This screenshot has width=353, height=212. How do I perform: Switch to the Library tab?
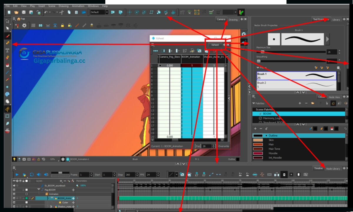pos(336,20)
